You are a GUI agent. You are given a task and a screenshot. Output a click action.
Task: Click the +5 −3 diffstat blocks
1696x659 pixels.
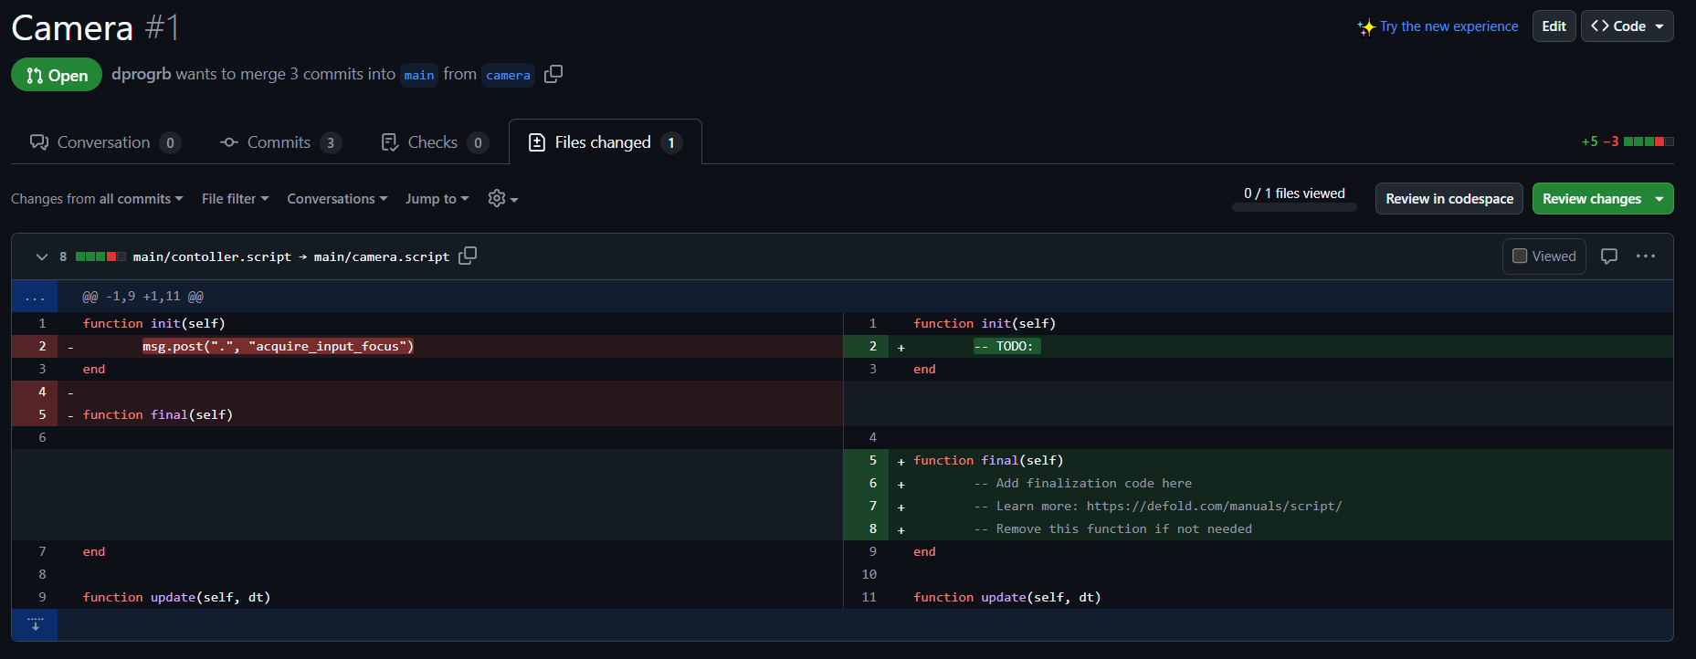[x=1649, y=141]
